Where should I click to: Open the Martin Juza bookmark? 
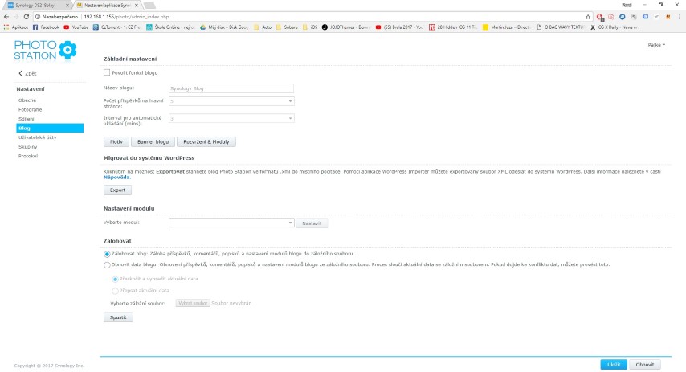point(507,27)
